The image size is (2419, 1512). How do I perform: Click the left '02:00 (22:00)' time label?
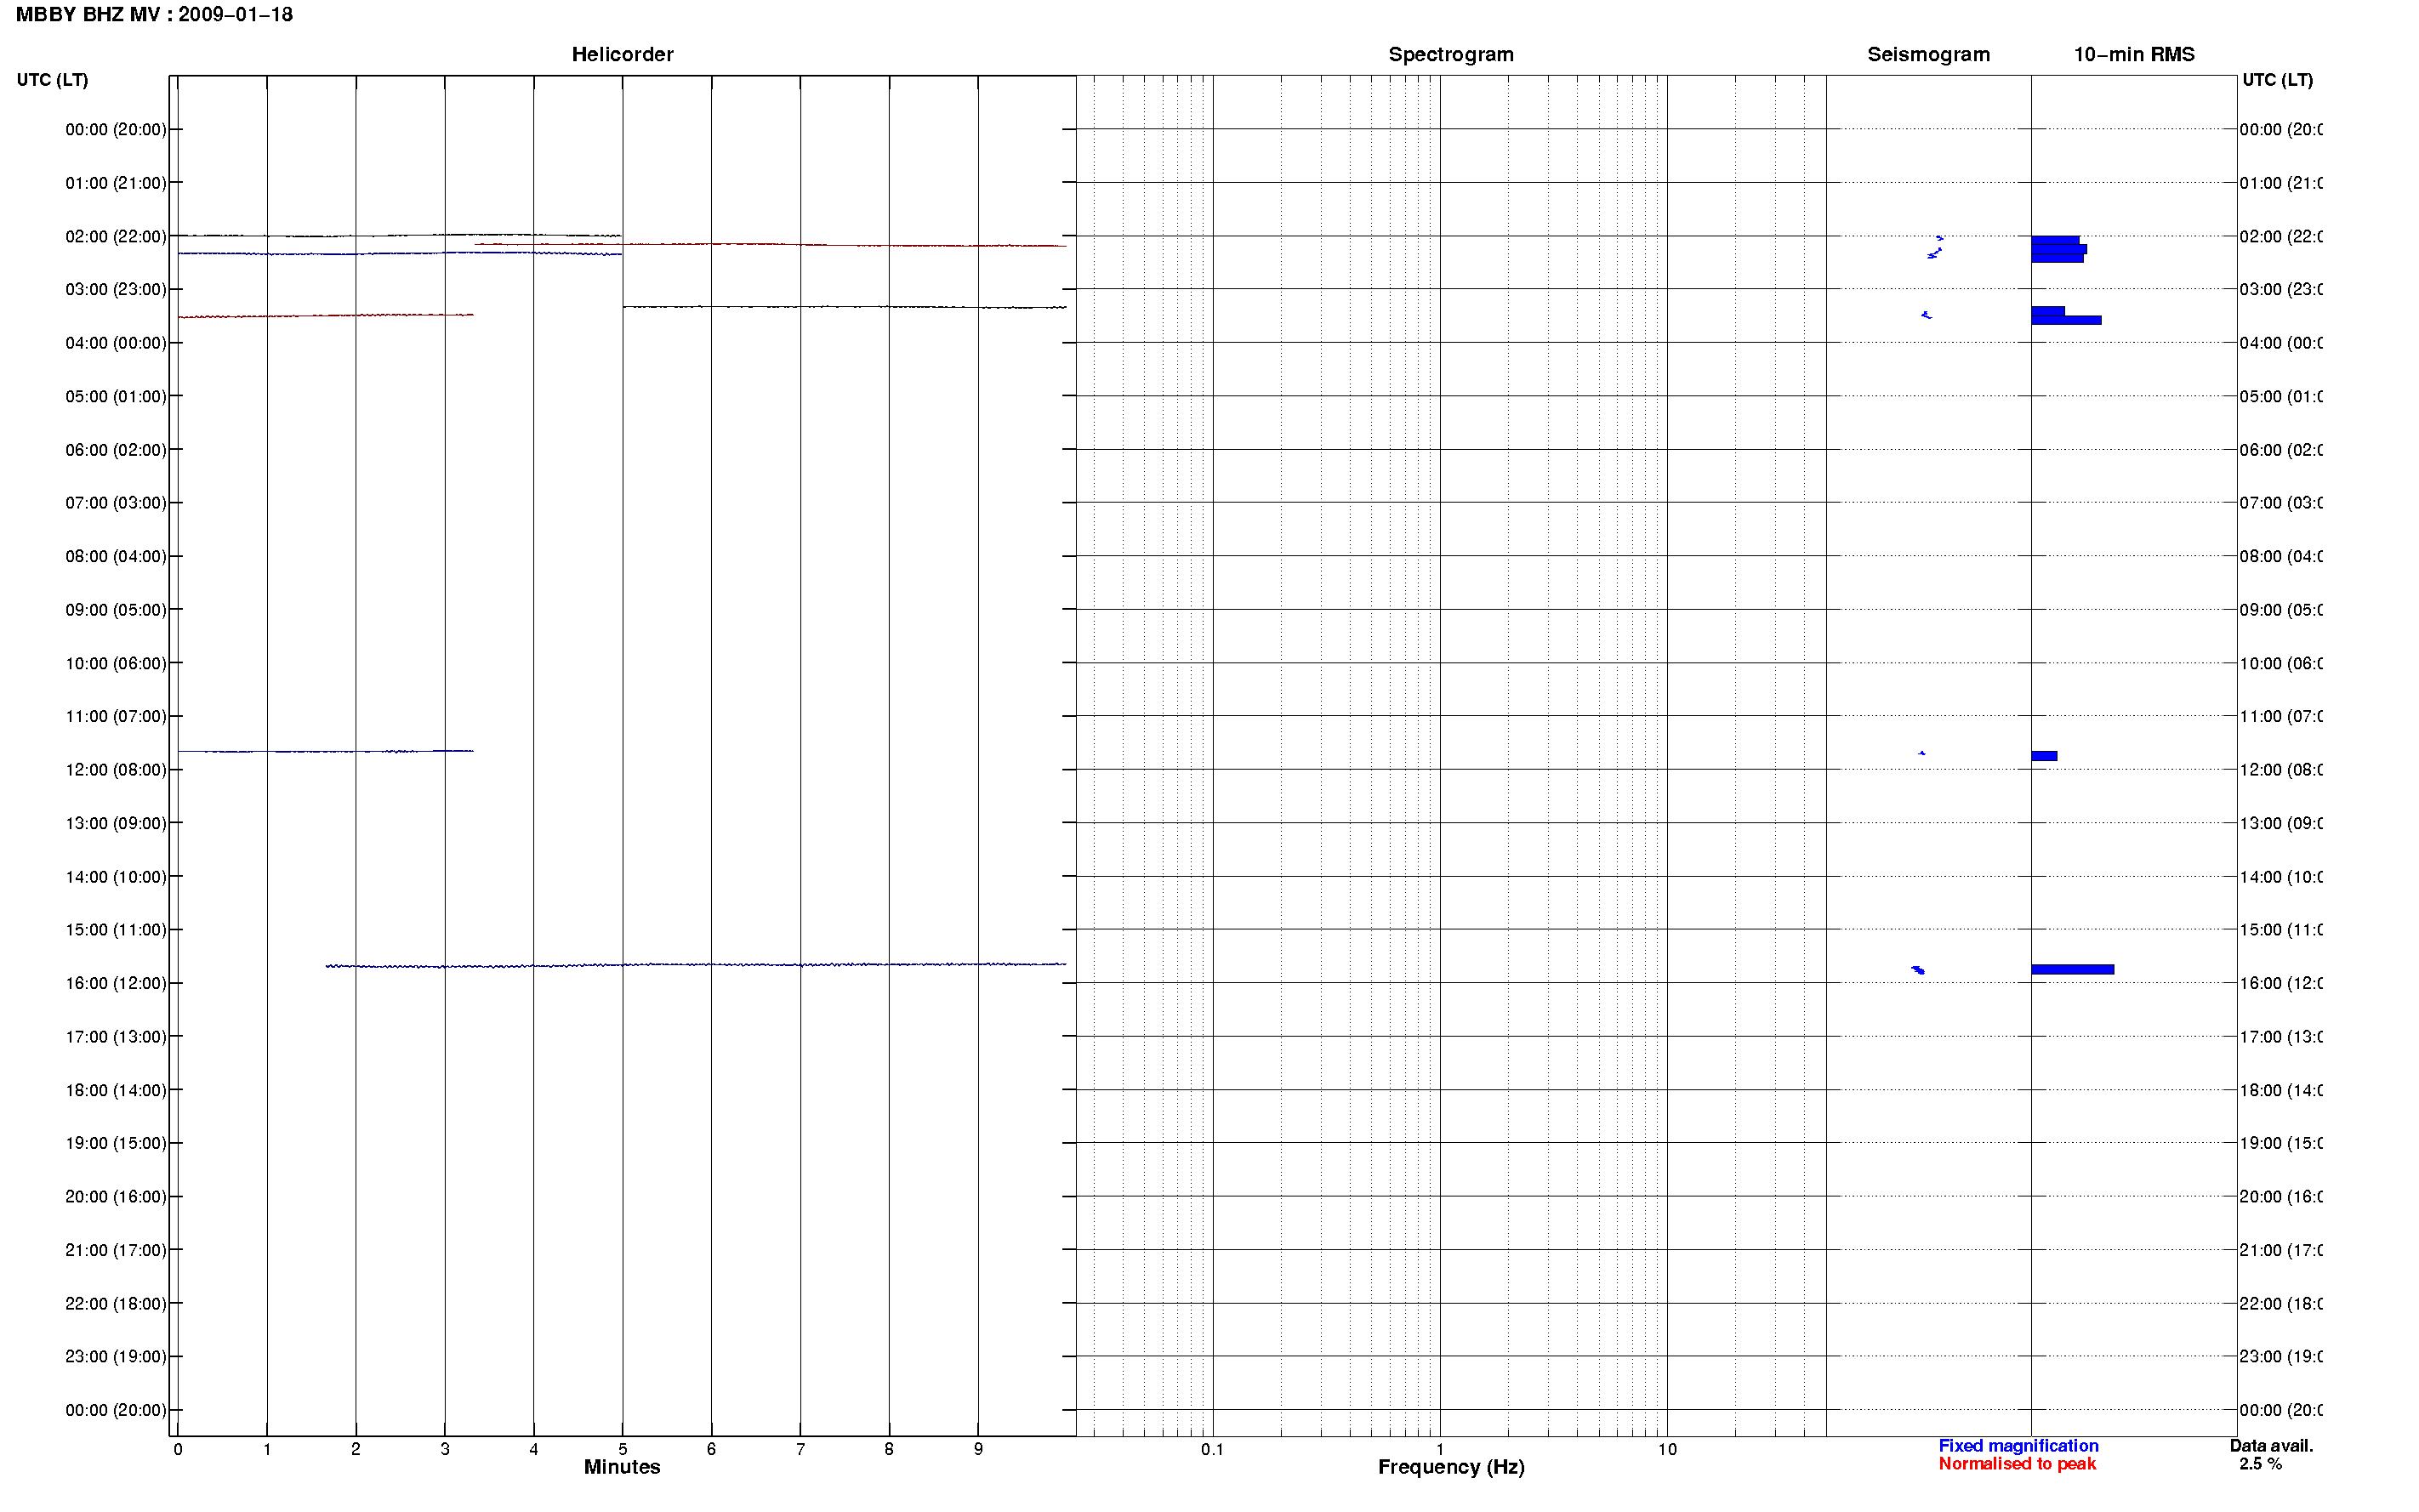pos(116,237)
